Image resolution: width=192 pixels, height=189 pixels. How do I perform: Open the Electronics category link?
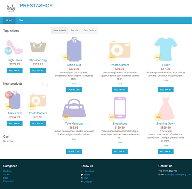pyautogui.click(x=9, y=181)
